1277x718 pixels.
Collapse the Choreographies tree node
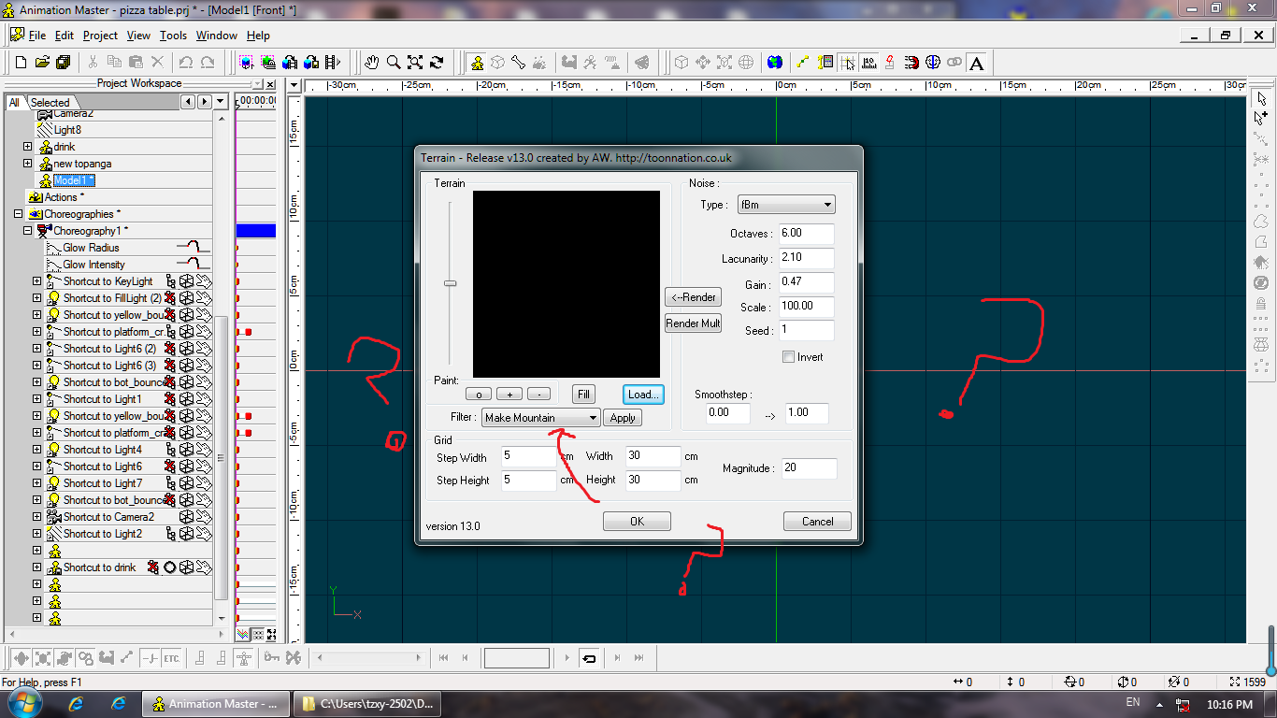[18, 214]
